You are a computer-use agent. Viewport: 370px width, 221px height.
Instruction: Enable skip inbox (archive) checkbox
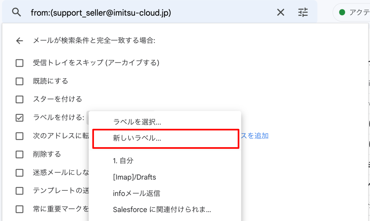19,63
